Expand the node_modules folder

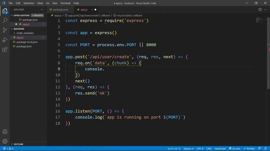tap(25, 33)
